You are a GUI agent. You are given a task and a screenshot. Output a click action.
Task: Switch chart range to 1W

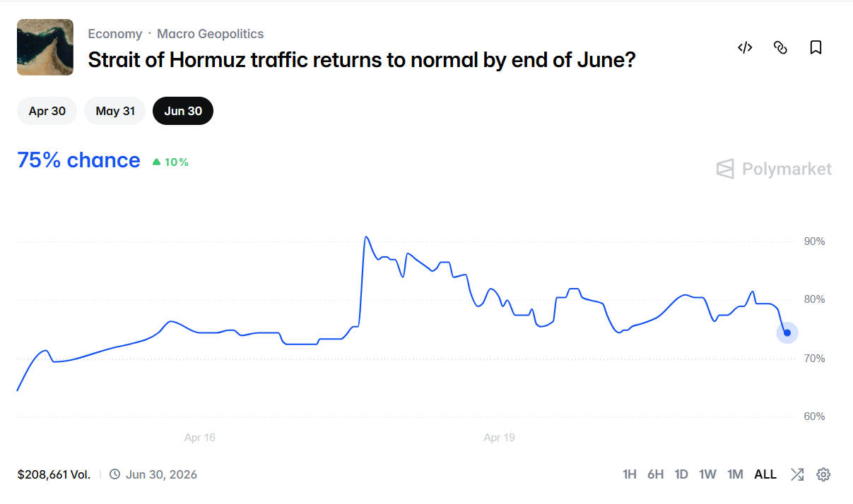707,474
